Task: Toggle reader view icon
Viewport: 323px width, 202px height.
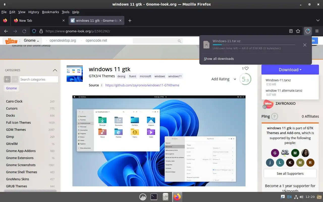Action: pyautogui.click(x=291, y=31)
